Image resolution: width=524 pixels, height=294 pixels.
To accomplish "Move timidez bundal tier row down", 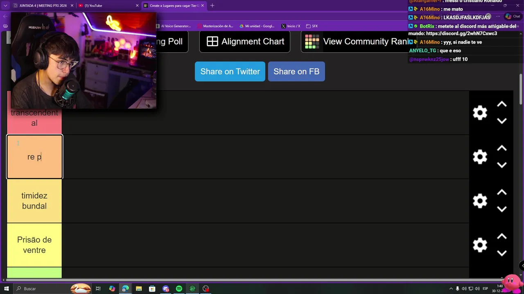I will tap(502, 209).
